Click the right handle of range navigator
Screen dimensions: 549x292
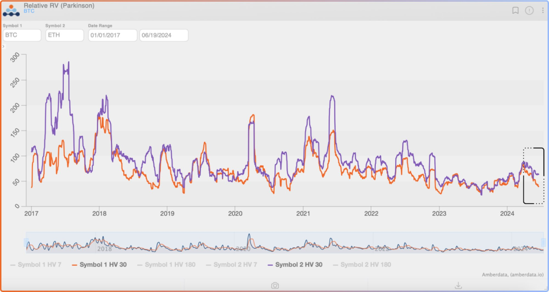point(545,243)
